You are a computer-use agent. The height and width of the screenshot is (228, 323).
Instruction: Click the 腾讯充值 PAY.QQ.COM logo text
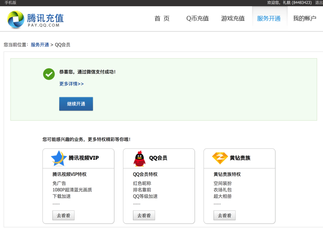(45, 20)
